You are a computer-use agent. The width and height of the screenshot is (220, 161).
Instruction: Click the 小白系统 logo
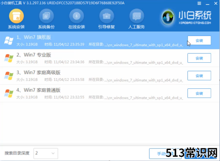(186, 18)
